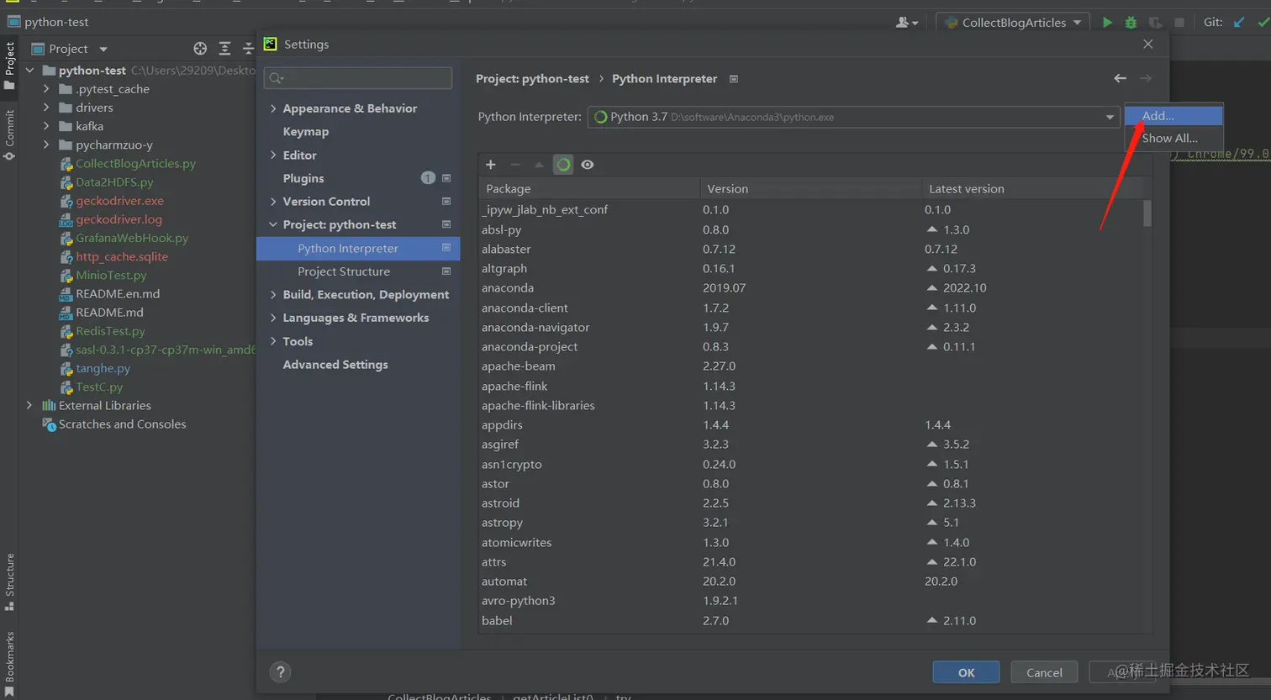The image size is (1271, 700).
Task: Open Keymap settings page
Action: (x=305, y=132)
